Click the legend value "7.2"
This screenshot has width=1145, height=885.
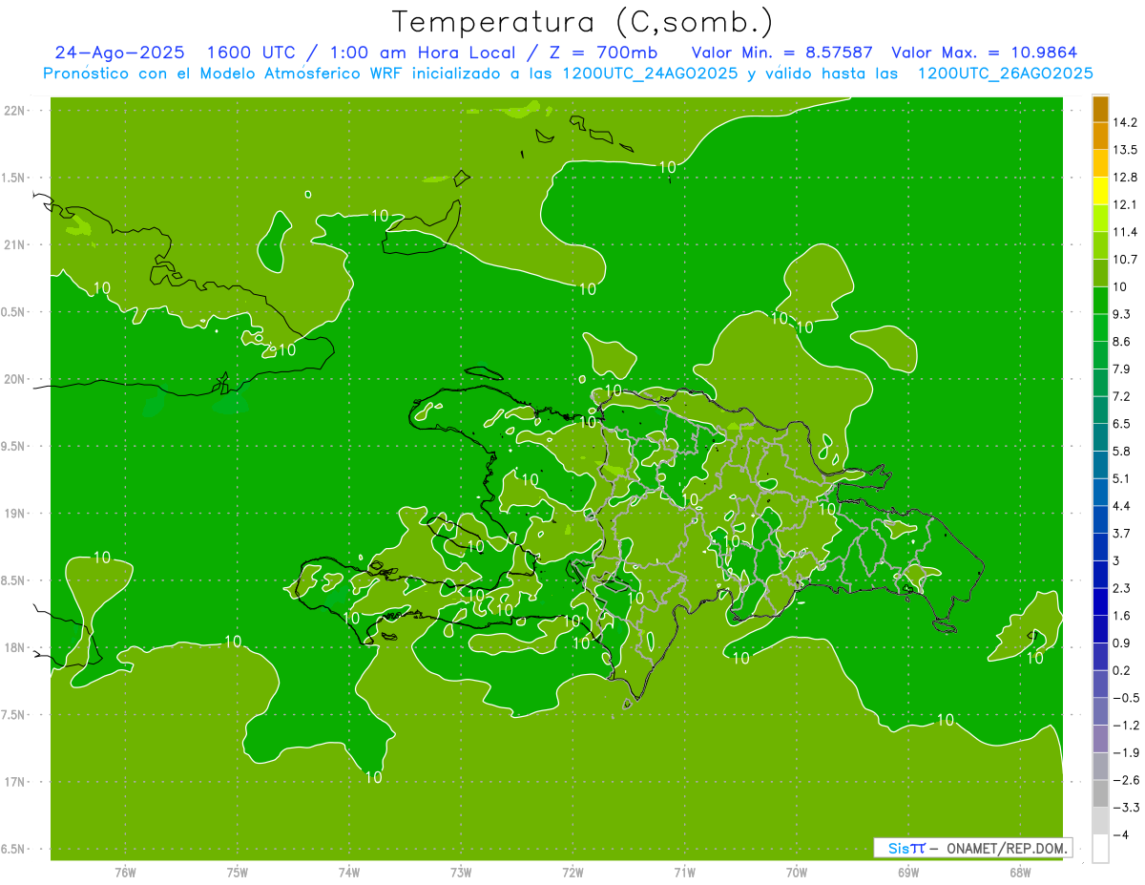click(1122, 396)
